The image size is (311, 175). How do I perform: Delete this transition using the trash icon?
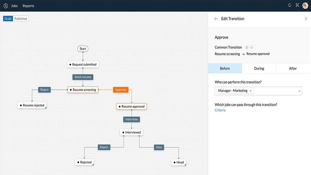pyautogui.click(x=306, y=18)
